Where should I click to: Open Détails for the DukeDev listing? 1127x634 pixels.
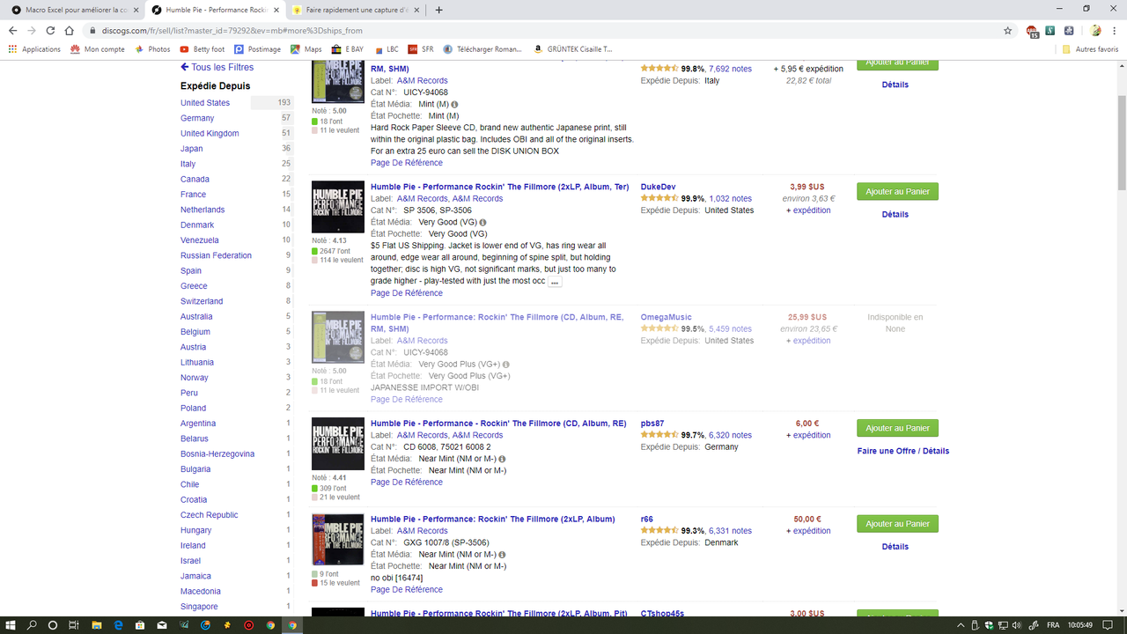pyautogui.click(x=895, y=214)
